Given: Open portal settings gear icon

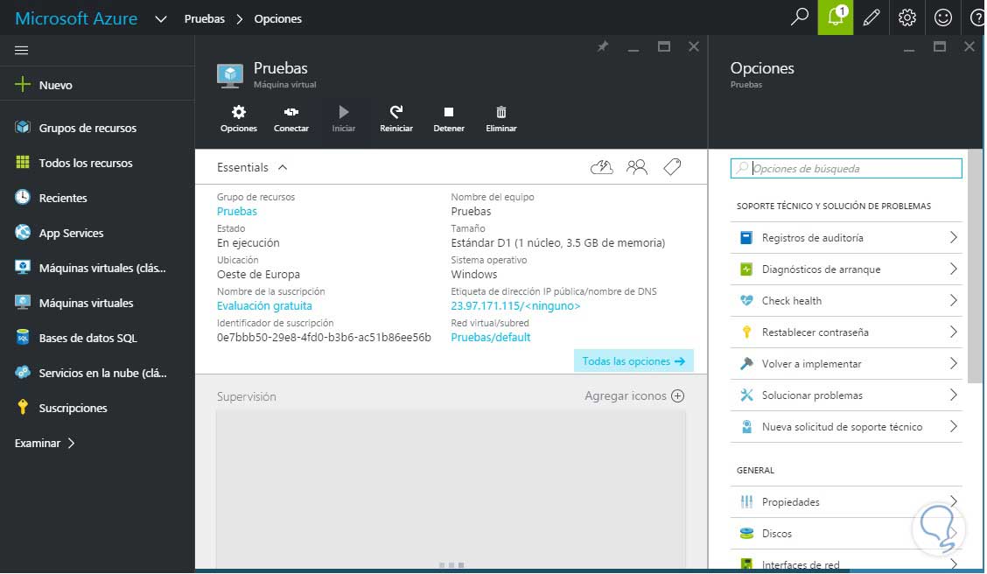Looking at the screenshot, I should (x=907, y=17).
